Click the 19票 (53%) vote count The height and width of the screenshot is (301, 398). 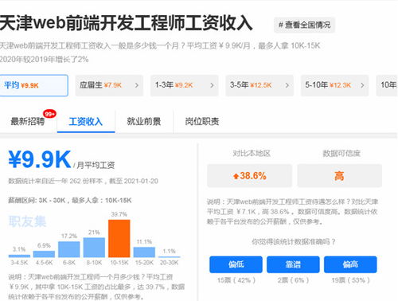coord(350,280)
